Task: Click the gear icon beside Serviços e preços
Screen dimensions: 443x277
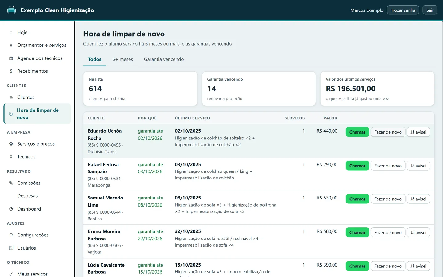Action: coord(11,144)
